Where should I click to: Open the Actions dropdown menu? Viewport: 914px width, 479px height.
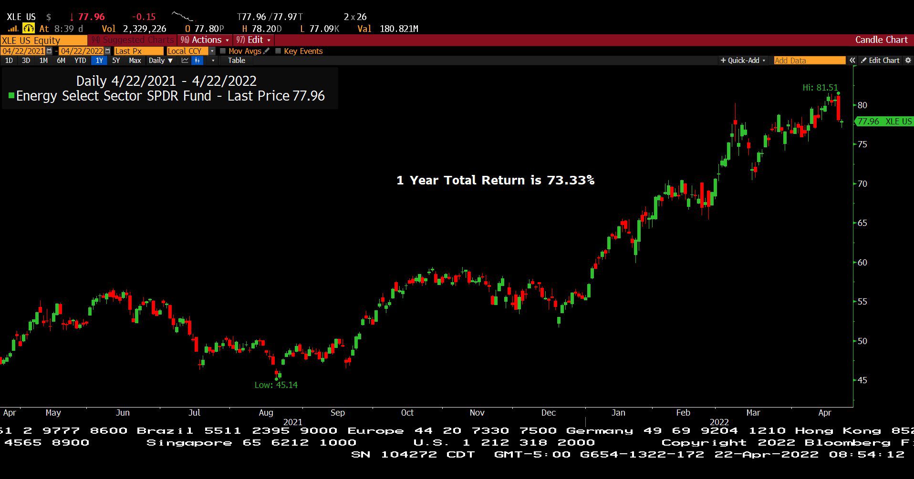(x=205, y=40)
